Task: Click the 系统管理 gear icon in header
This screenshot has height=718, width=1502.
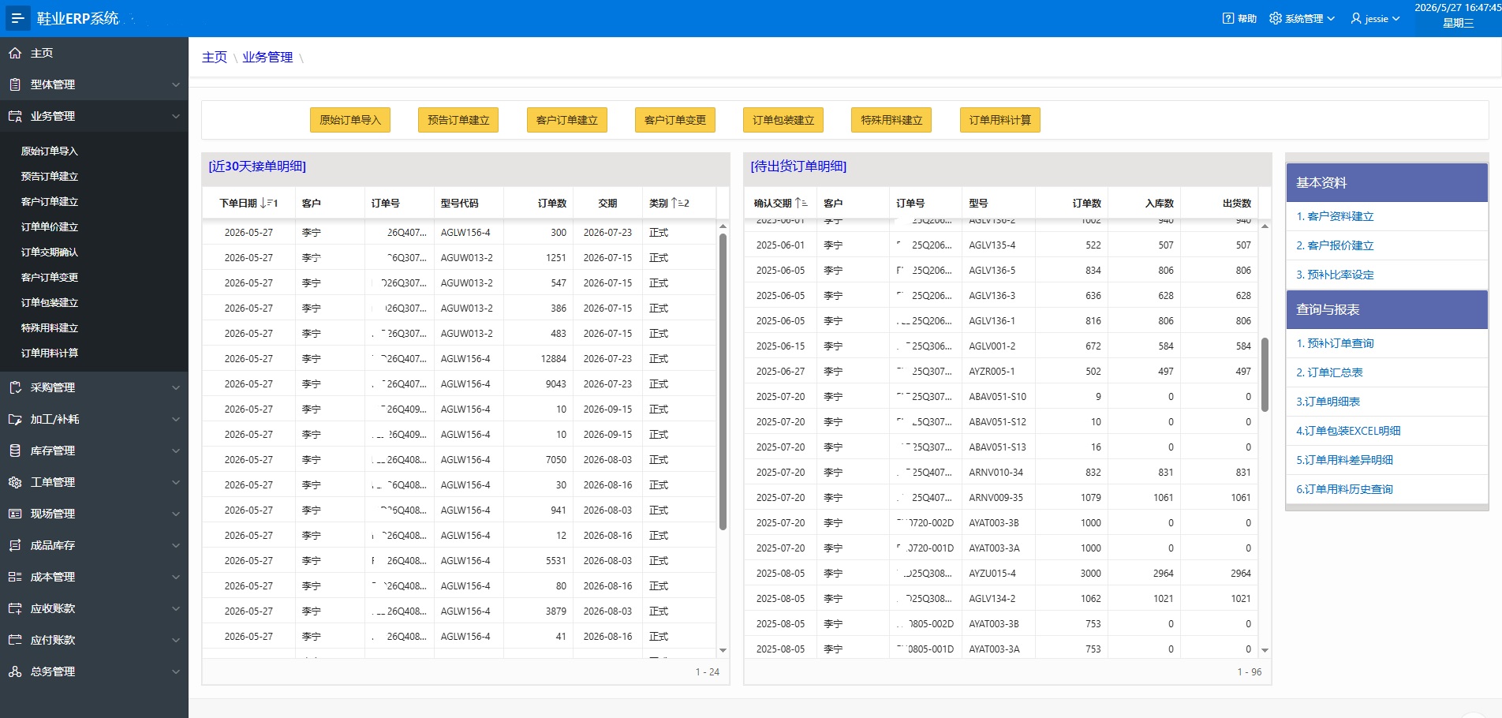Action: (x=1276, y=18)
